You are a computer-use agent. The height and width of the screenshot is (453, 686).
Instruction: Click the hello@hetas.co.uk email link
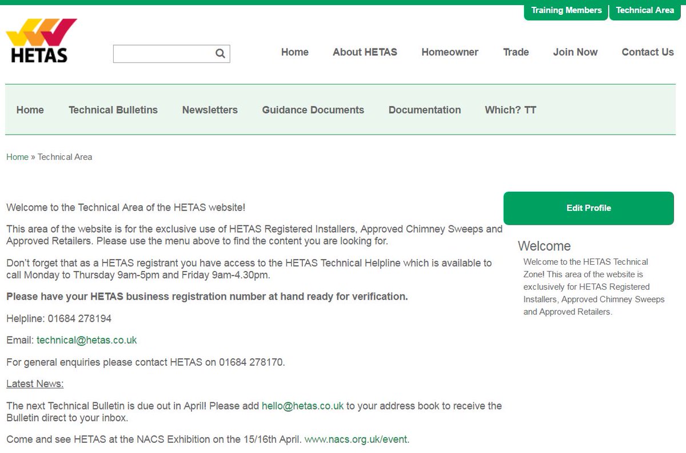point(302,406)
